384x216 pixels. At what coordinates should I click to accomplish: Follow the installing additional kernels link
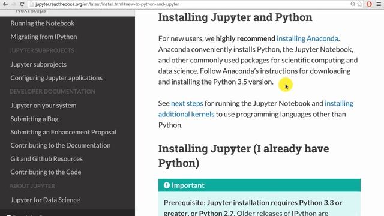[x=256, y=109]
